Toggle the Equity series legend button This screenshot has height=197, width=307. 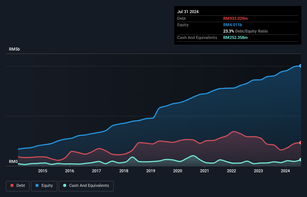click(x=44, y=186)
